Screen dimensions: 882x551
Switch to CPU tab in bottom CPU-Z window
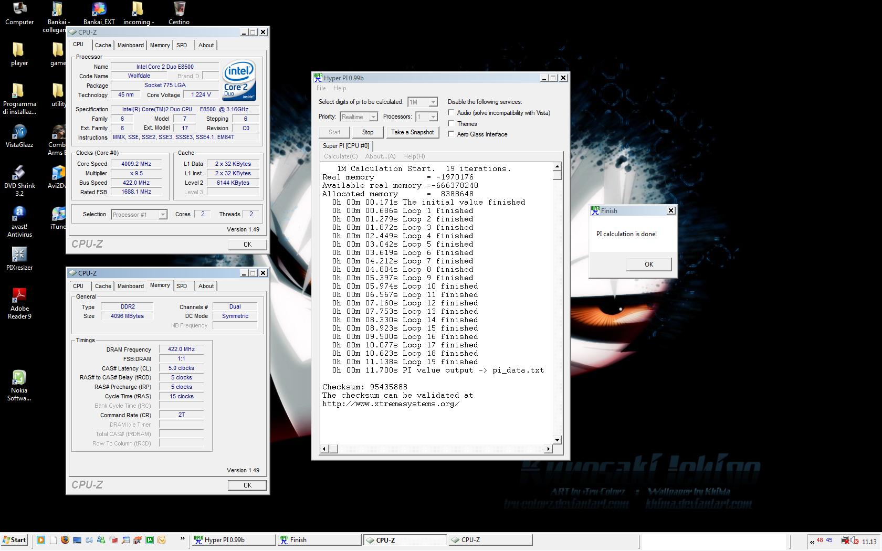[78, 287]
